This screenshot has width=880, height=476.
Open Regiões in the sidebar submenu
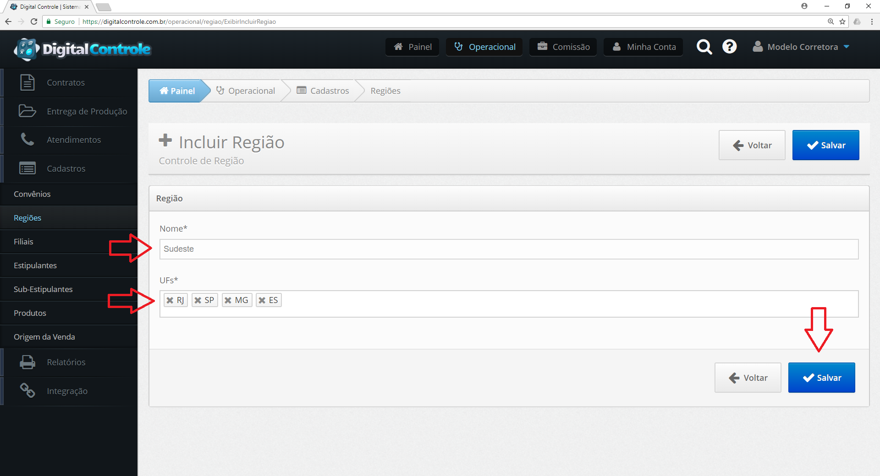point(69,218)
